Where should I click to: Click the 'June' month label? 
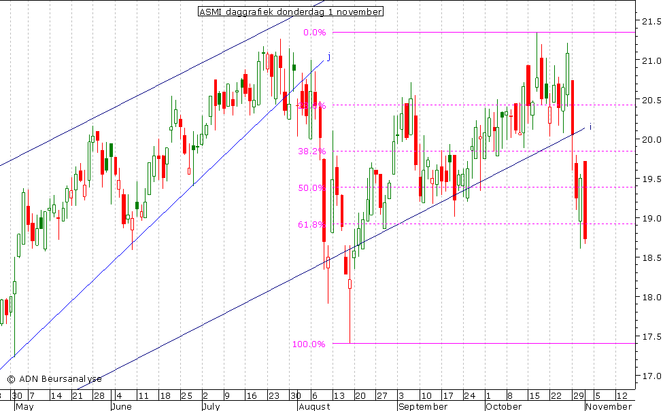pyautogui.click(x=122, y=406)
